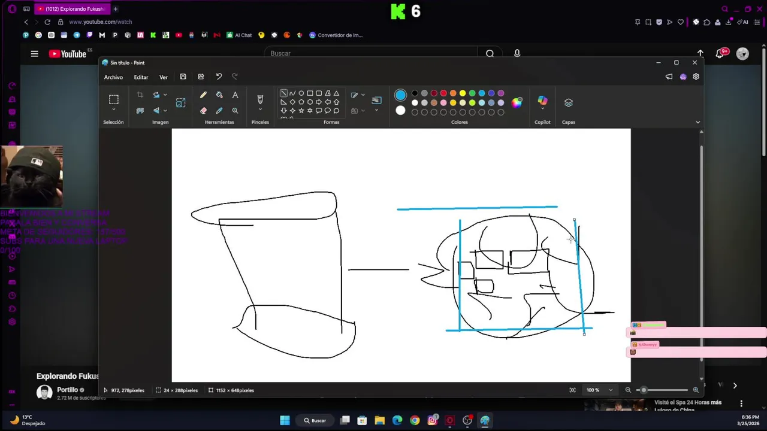Toggle Color 2 white secondary swatch

click(400, 111)
